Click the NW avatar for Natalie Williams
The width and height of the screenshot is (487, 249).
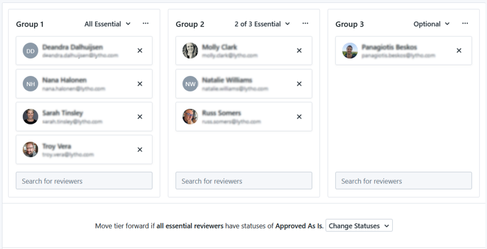190,84
